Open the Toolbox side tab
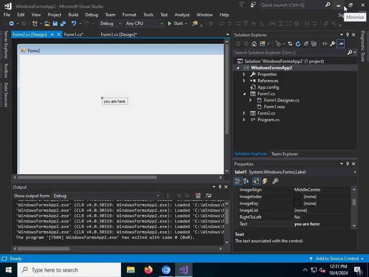 (6, 70)
